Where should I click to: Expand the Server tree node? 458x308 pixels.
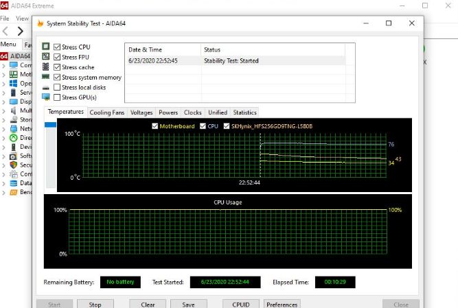pyautogui.click(x=3, y=93)
